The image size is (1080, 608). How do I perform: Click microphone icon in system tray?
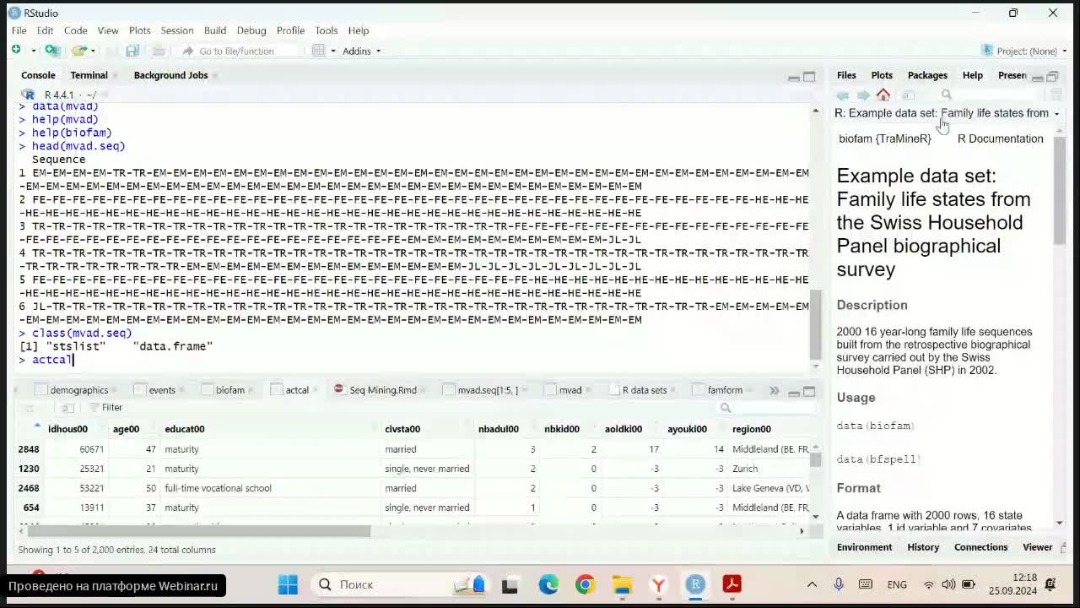pyautogui.click(x=839, y=584)
